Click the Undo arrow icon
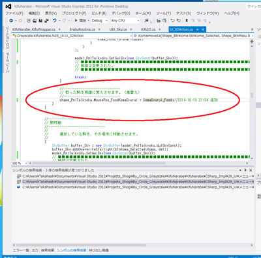Image resolution: width=261 pixels, height=258 pixels. (54, 21)
